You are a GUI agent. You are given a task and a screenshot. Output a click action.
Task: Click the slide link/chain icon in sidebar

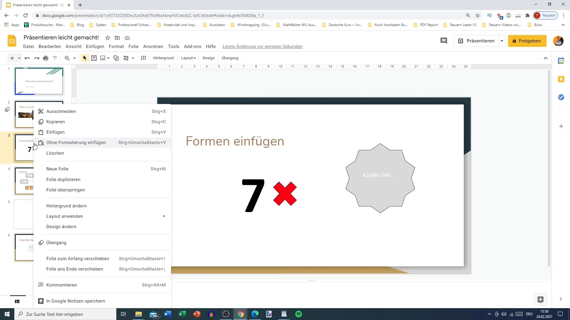pos(7,110)
